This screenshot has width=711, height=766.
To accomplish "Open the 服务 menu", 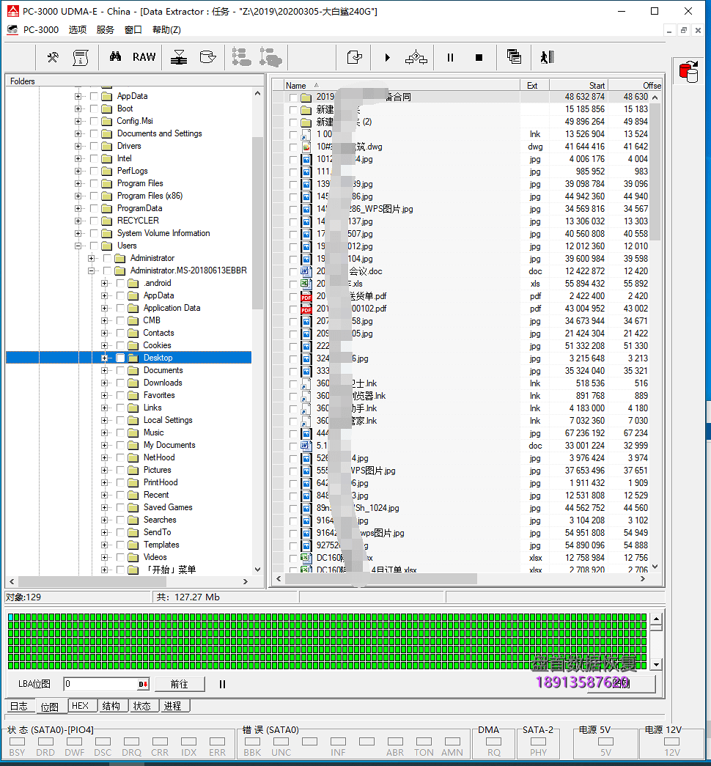I will (105, 30).
